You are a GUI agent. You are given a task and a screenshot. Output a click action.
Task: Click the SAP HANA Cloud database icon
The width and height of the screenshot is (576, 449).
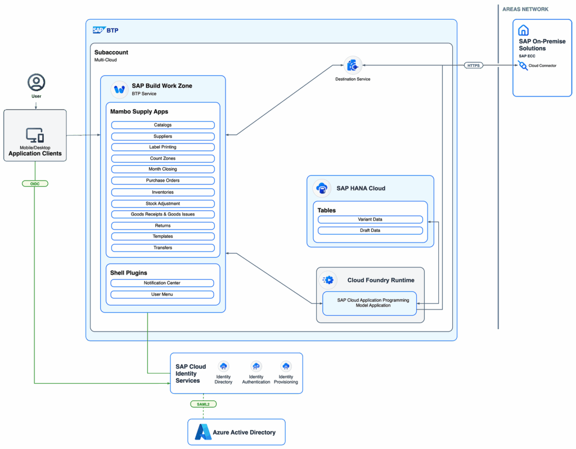pos(322,188)
